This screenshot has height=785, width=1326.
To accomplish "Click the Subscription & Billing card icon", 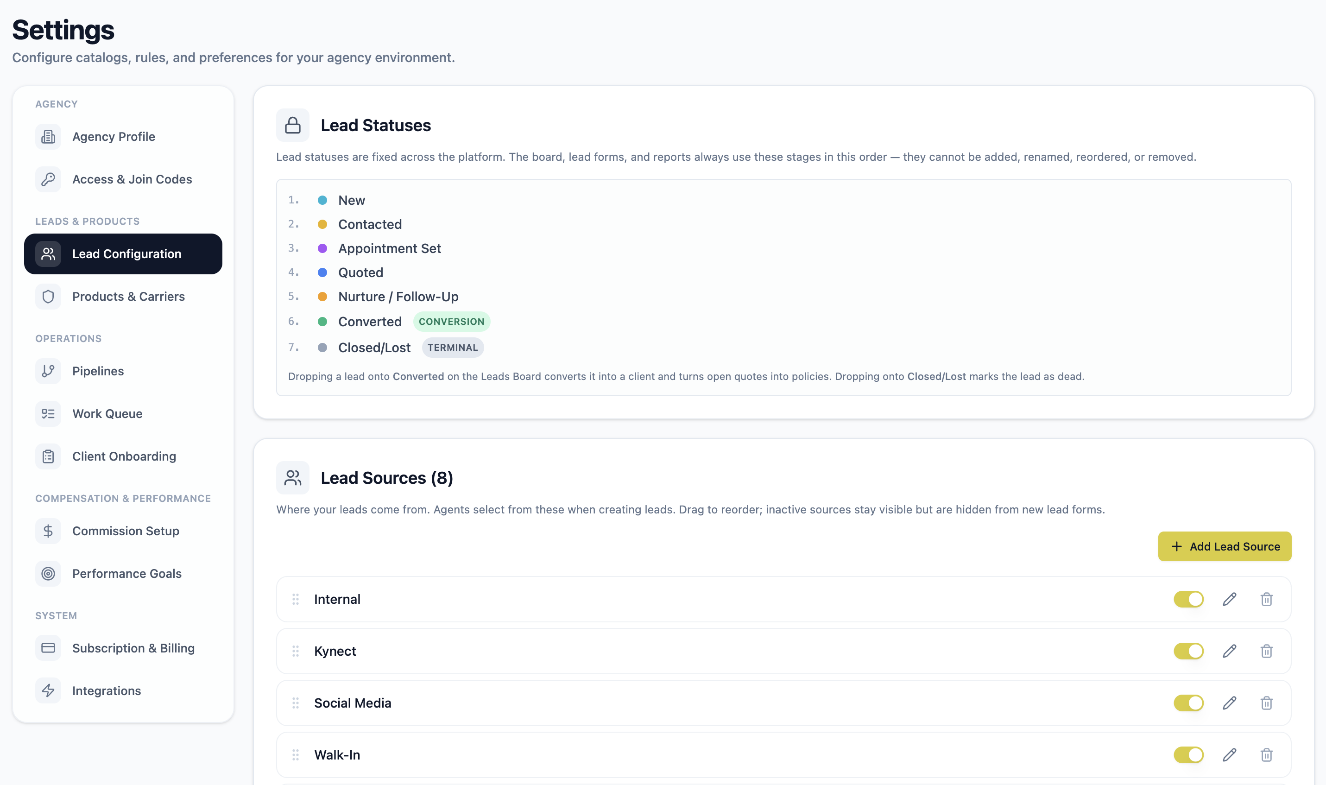I will pyautogui.click(x=48, y=648).
